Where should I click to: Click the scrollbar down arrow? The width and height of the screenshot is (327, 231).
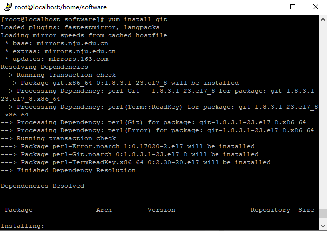click(x=323, y=226)
